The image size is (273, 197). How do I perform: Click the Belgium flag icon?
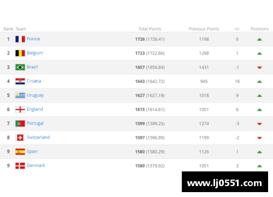[20, 53]
